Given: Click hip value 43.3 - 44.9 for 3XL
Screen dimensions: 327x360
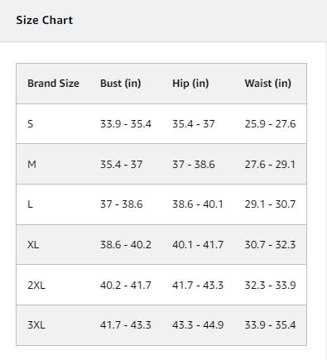Looking at the screenshot, I should [198, 325].
